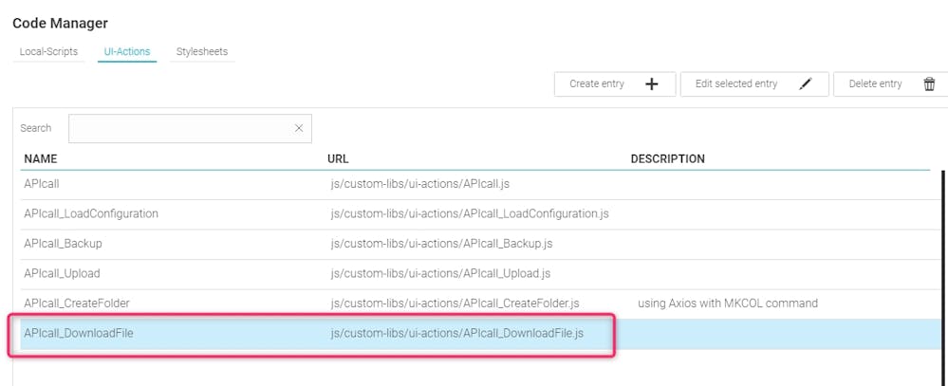The width and height of the screenshot is (948, 386).
Task: Click the trash icon on Delete entry
Action: [x=929, y=84]
